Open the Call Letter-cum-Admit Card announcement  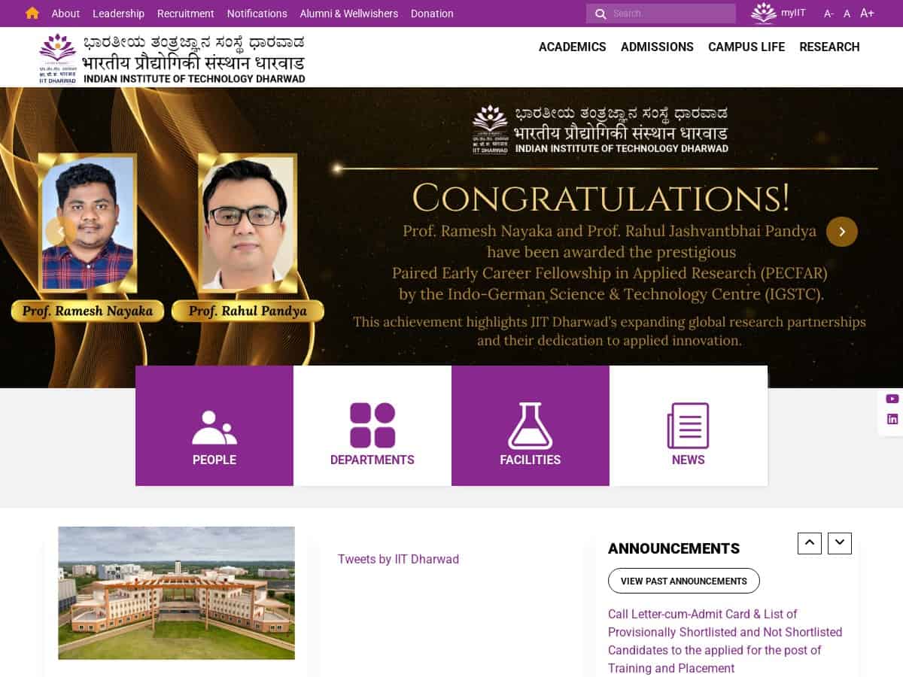point(725,641)
